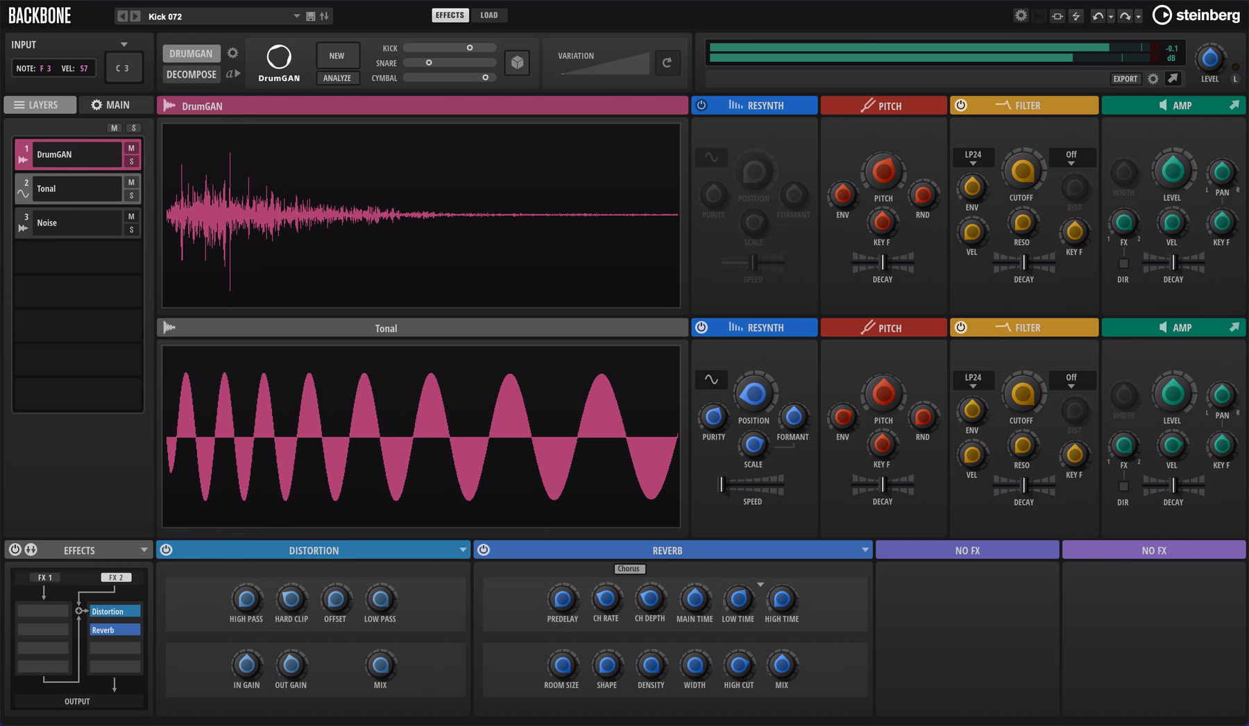Click the Steinberg logo
Image resolution: width=1249 pixels, height=726 pixels.
[1196, 15]
